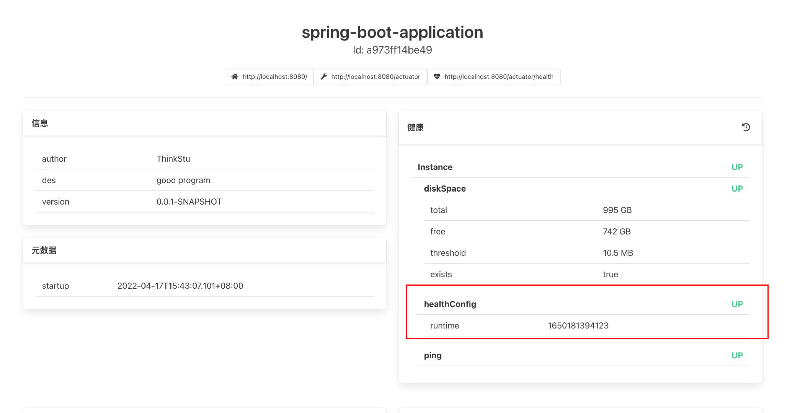The image size is (787, 413).
Task: Click the heartbeat icon for health URL
Action: click(x=437, y=76)
